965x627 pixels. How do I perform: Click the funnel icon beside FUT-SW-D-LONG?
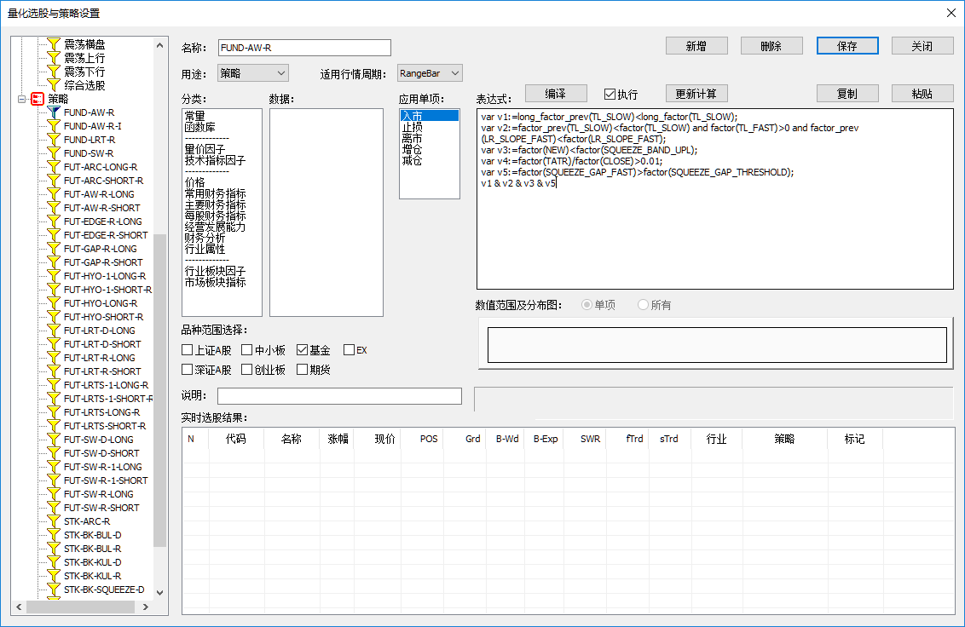(x=55, y=440)
